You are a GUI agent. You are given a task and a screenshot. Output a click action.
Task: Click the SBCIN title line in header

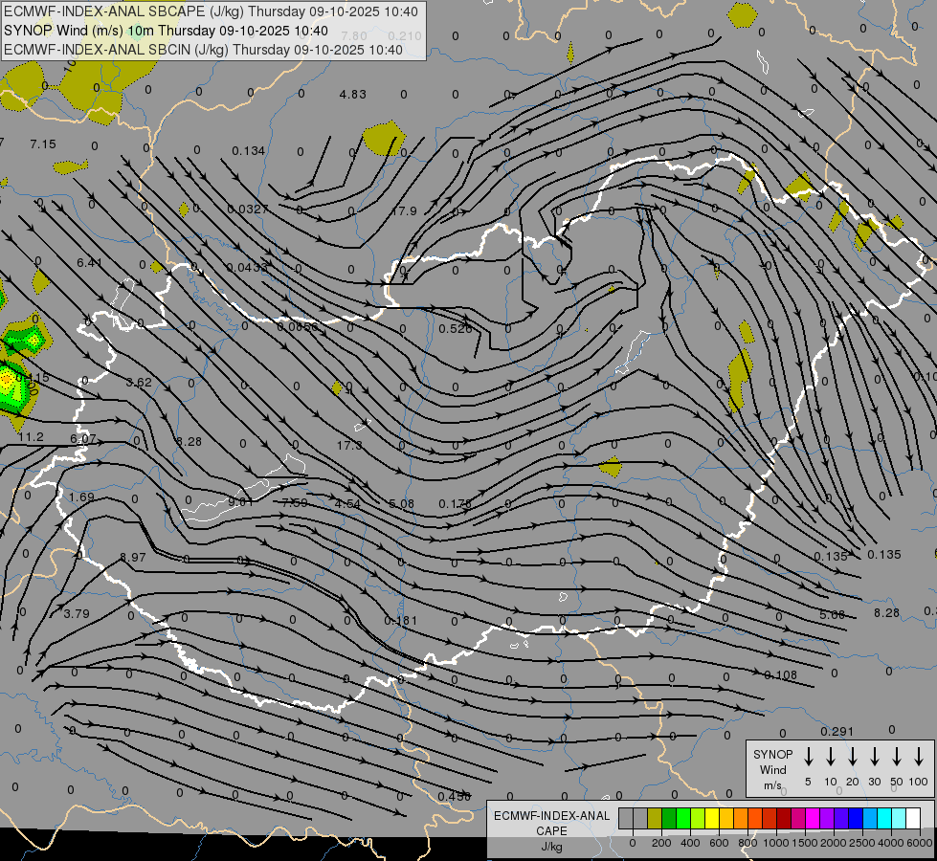click(x=203, y=50)
